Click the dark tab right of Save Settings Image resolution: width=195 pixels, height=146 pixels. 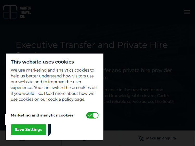[49, 130]
